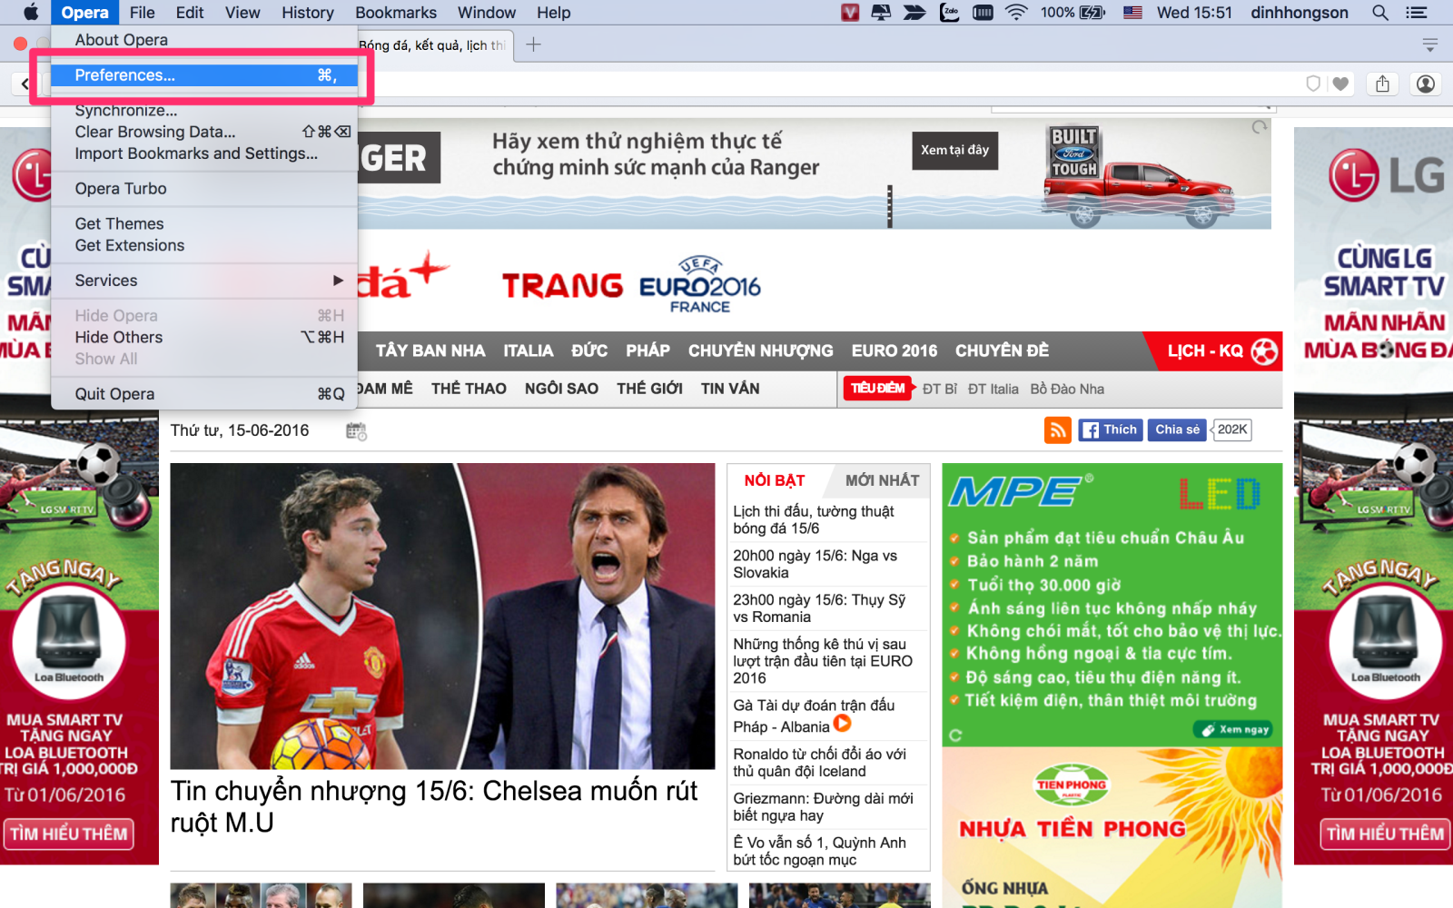Click the soccer ball icon in LỊCH - KQ
This screenshot has width=1453, height=908.
coord(1264,351)
